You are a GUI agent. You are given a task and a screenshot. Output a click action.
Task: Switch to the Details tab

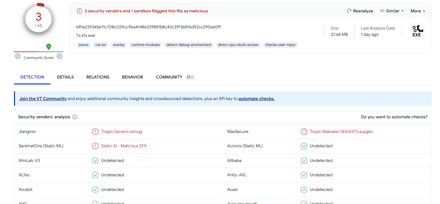pos(65,77)
